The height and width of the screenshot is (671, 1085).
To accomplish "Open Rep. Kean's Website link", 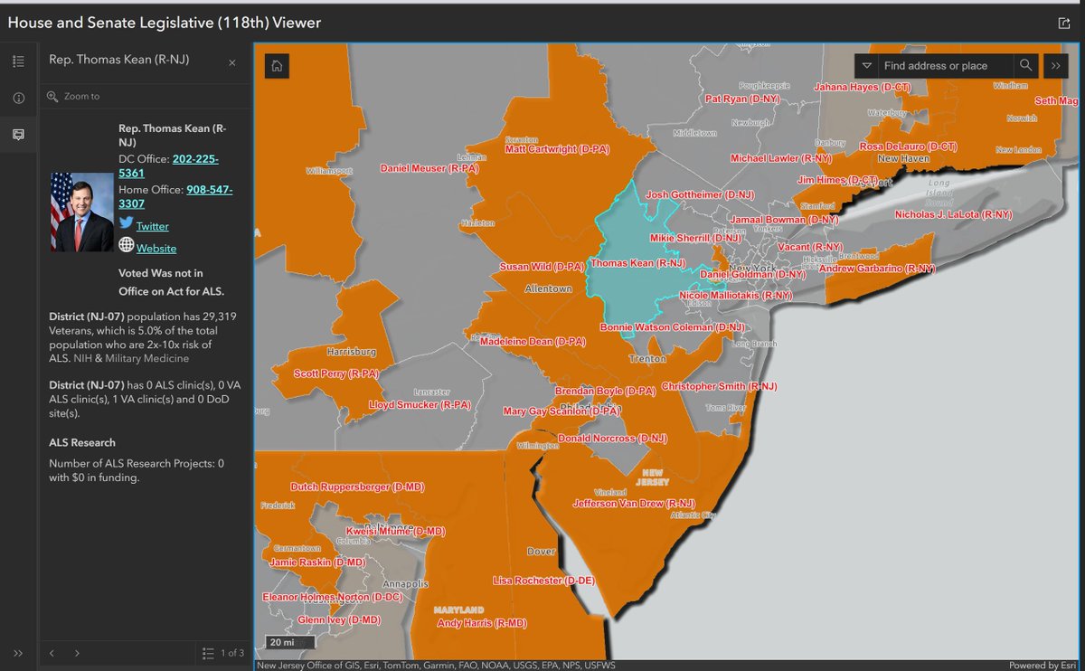I will pyautogui.click(x=156, y=248).
